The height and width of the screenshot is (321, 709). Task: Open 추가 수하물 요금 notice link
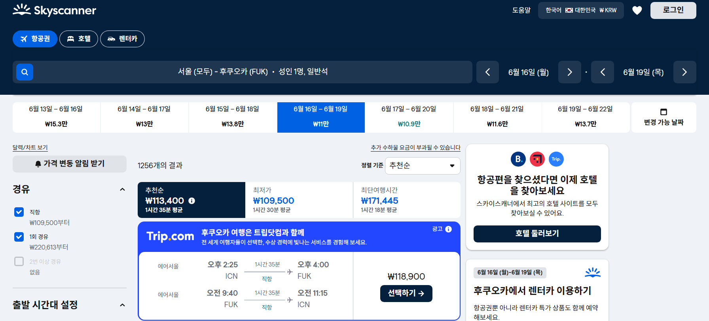tap(415, 148)
